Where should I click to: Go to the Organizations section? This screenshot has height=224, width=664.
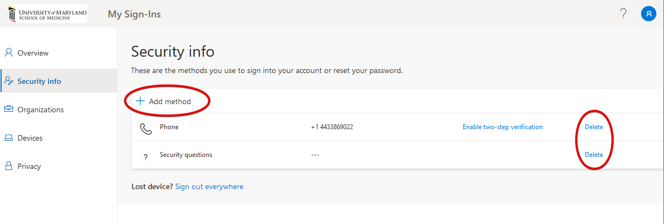click(x=40, y=110)
